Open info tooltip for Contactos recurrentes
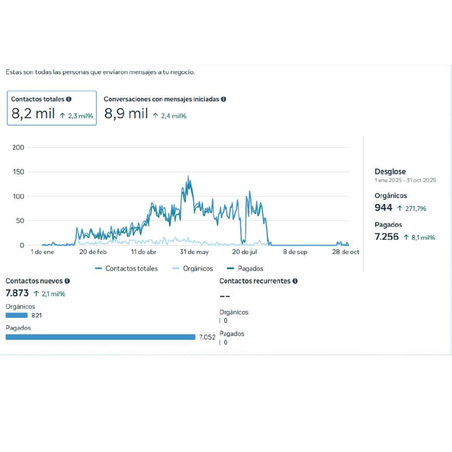452x452 pixels. click(x=295, y=281)
